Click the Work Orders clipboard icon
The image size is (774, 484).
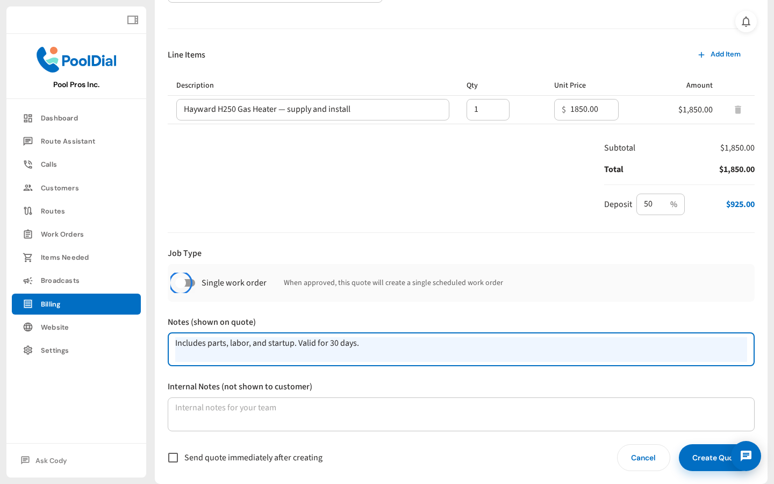27,234
